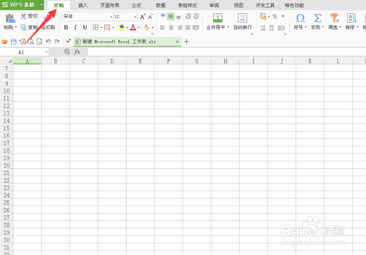Open the font family (宋体) dropdown

tap(111, 16)
